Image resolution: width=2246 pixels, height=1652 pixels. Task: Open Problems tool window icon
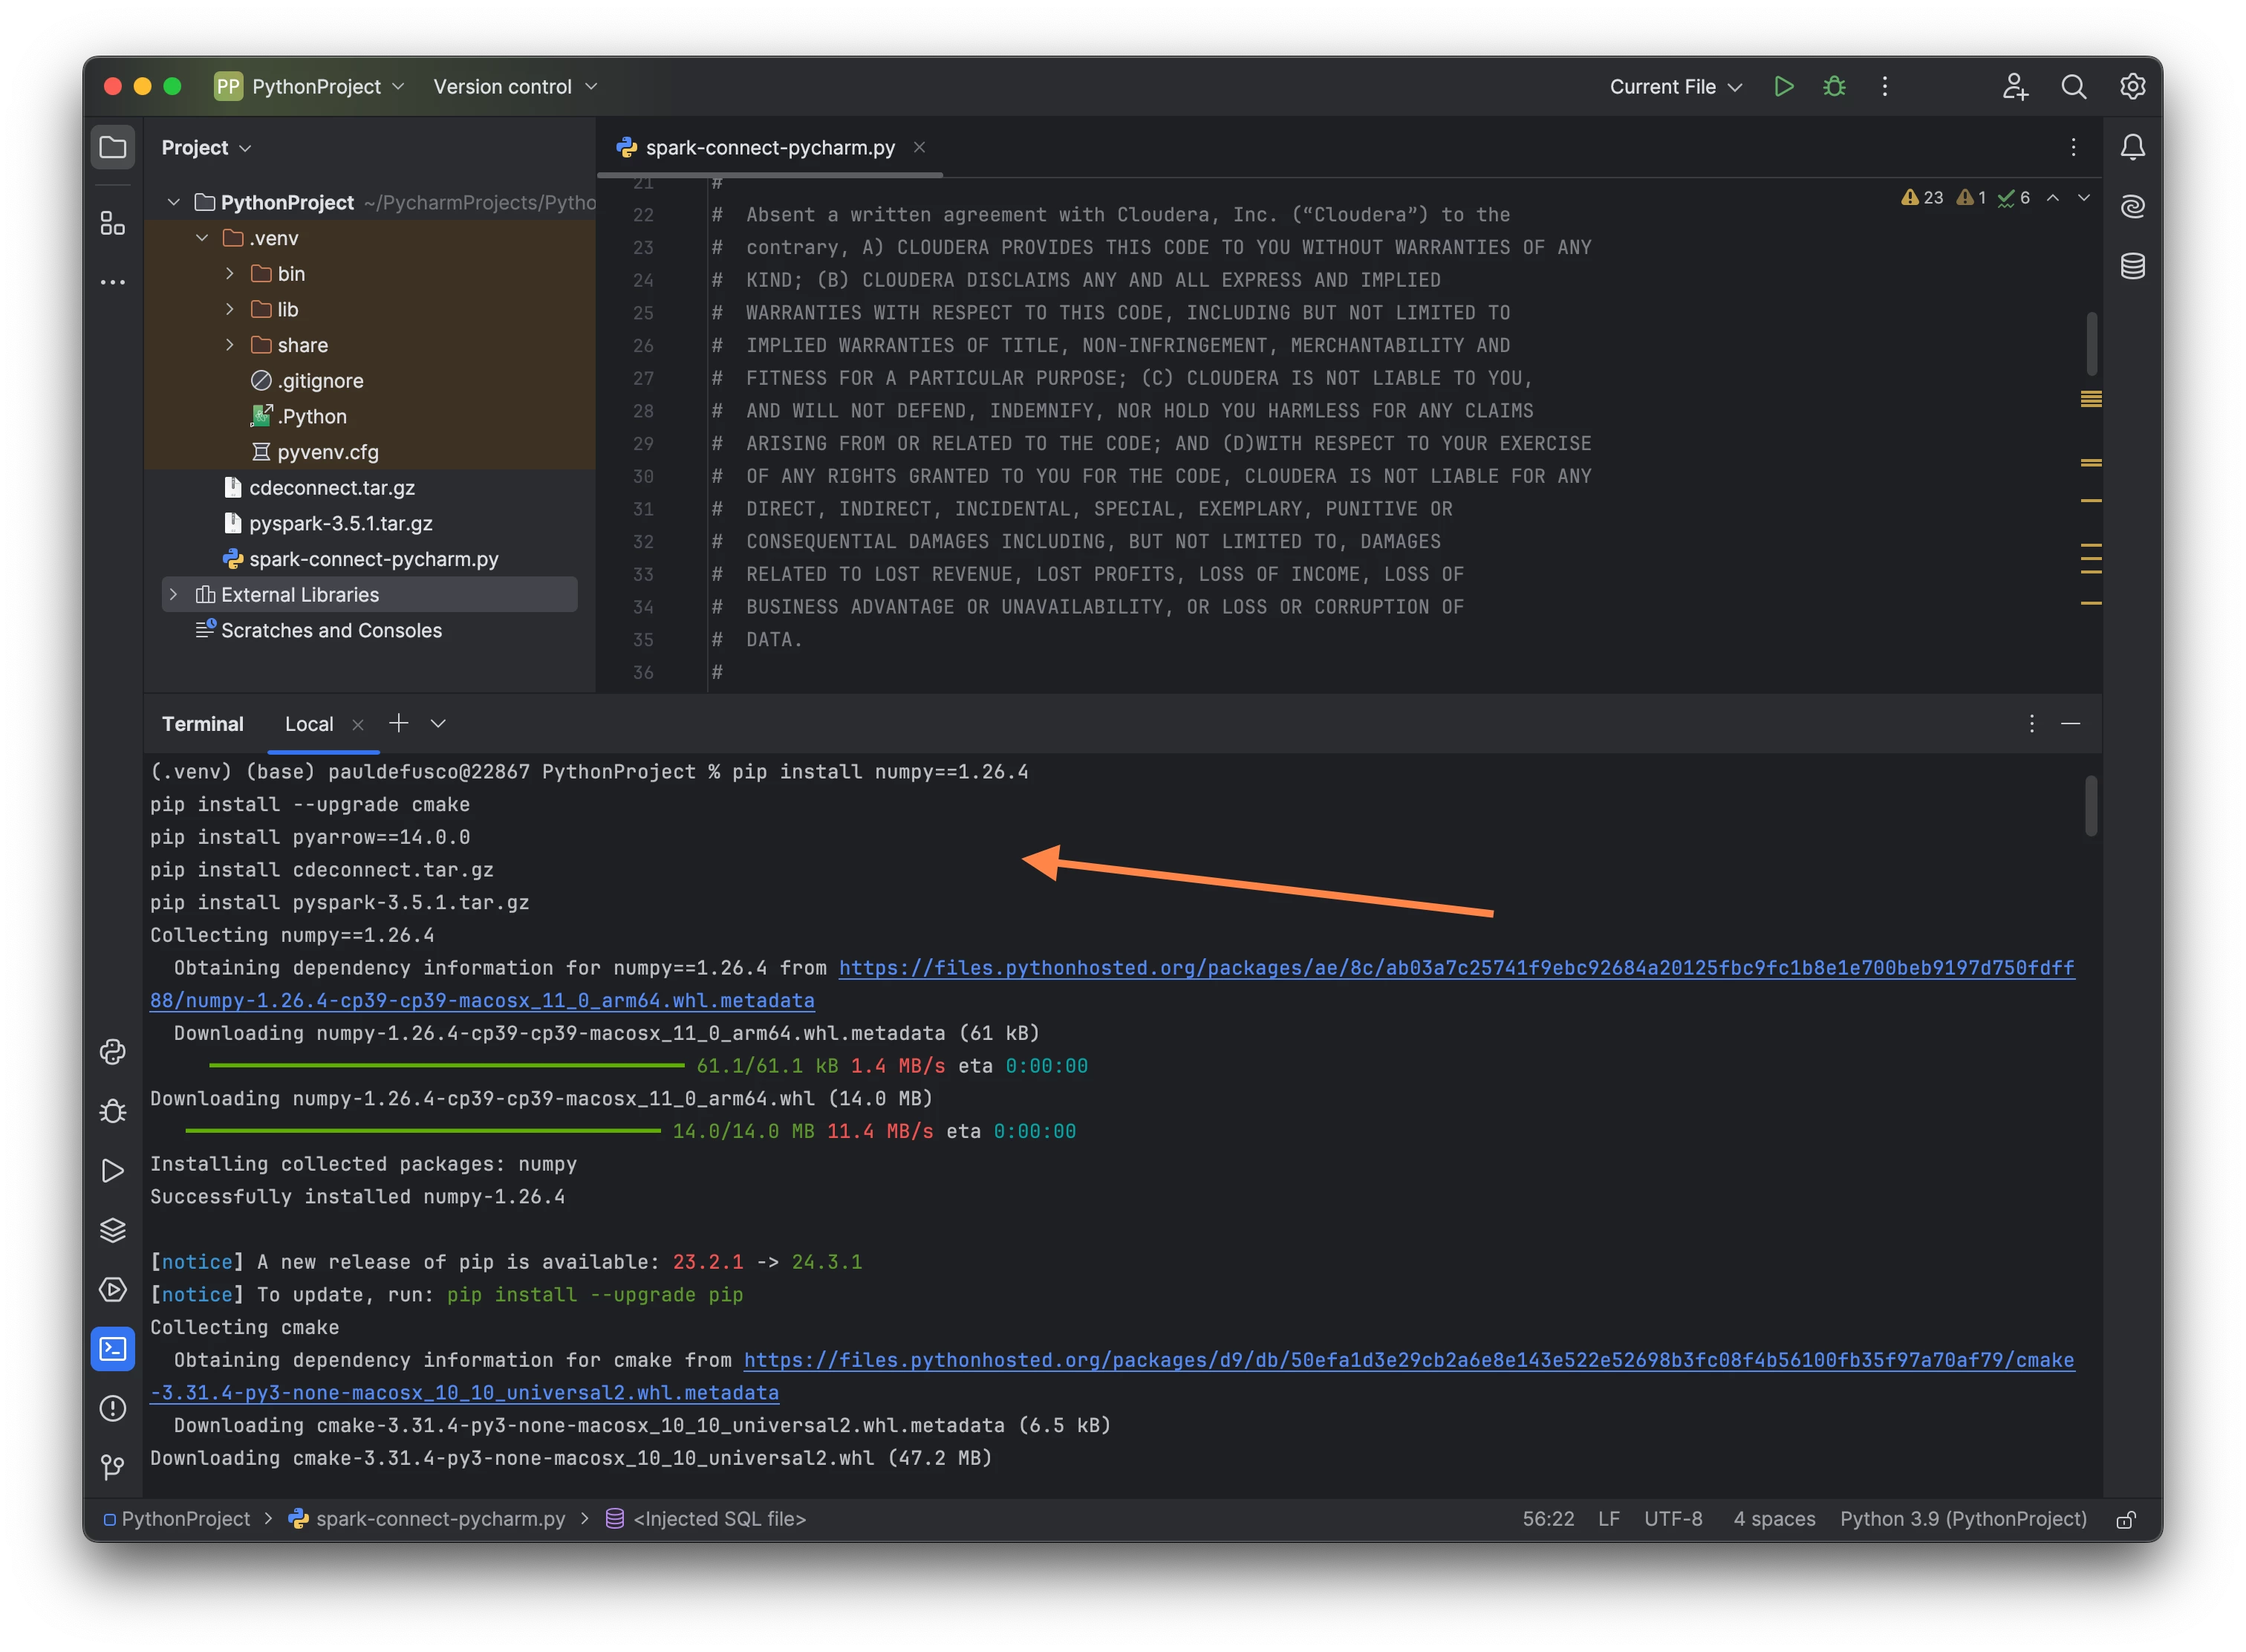113,1408
